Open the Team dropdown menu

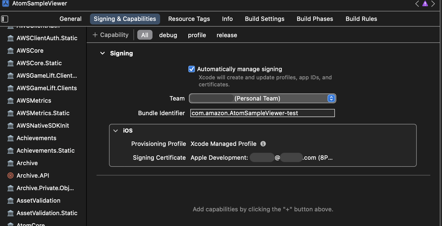tap(331, 98)
